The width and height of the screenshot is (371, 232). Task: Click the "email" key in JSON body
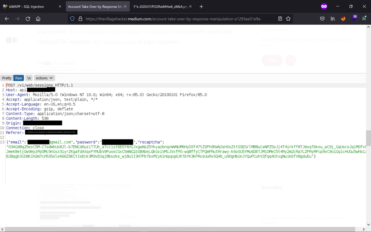(x=16, y=142)
